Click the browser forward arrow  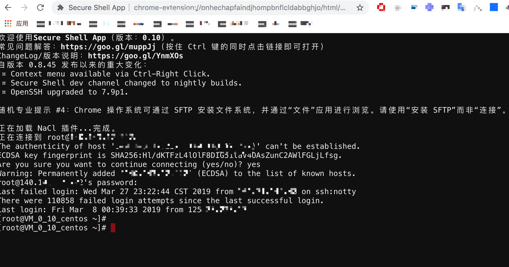(24, 8)
